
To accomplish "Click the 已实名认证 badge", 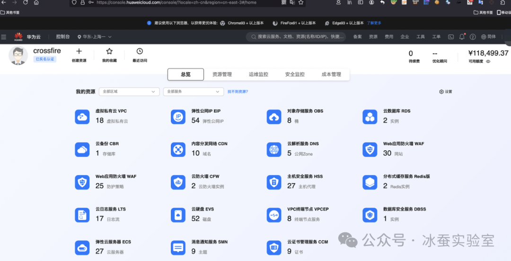I will tap(45, 59).
